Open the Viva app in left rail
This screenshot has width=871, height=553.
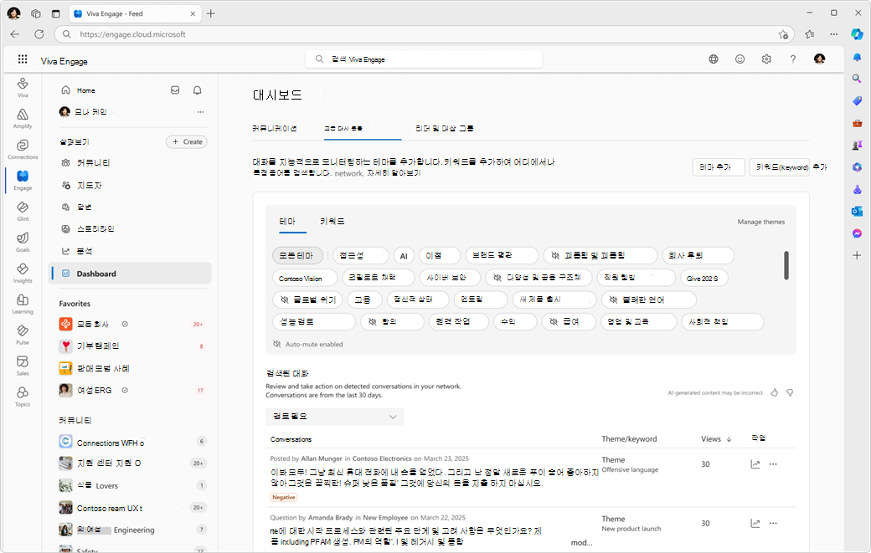tap(23, 87)
